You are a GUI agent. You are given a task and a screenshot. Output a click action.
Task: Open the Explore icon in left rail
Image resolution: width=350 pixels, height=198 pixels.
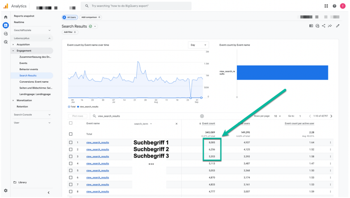(5, 34)
